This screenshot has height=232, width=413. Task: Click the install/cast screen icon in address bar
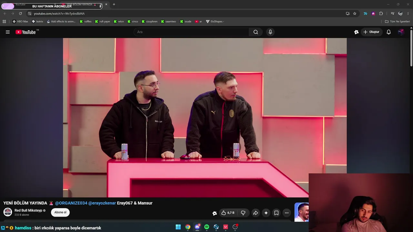(348, 14)
